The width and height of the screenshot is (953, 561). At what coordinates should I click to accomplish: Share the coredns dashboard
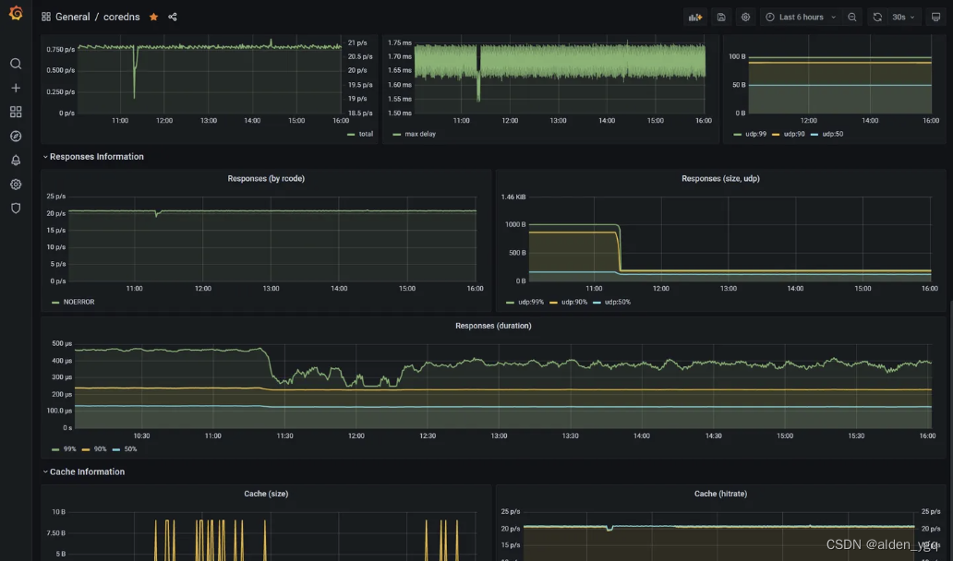(x=171, y=17)
